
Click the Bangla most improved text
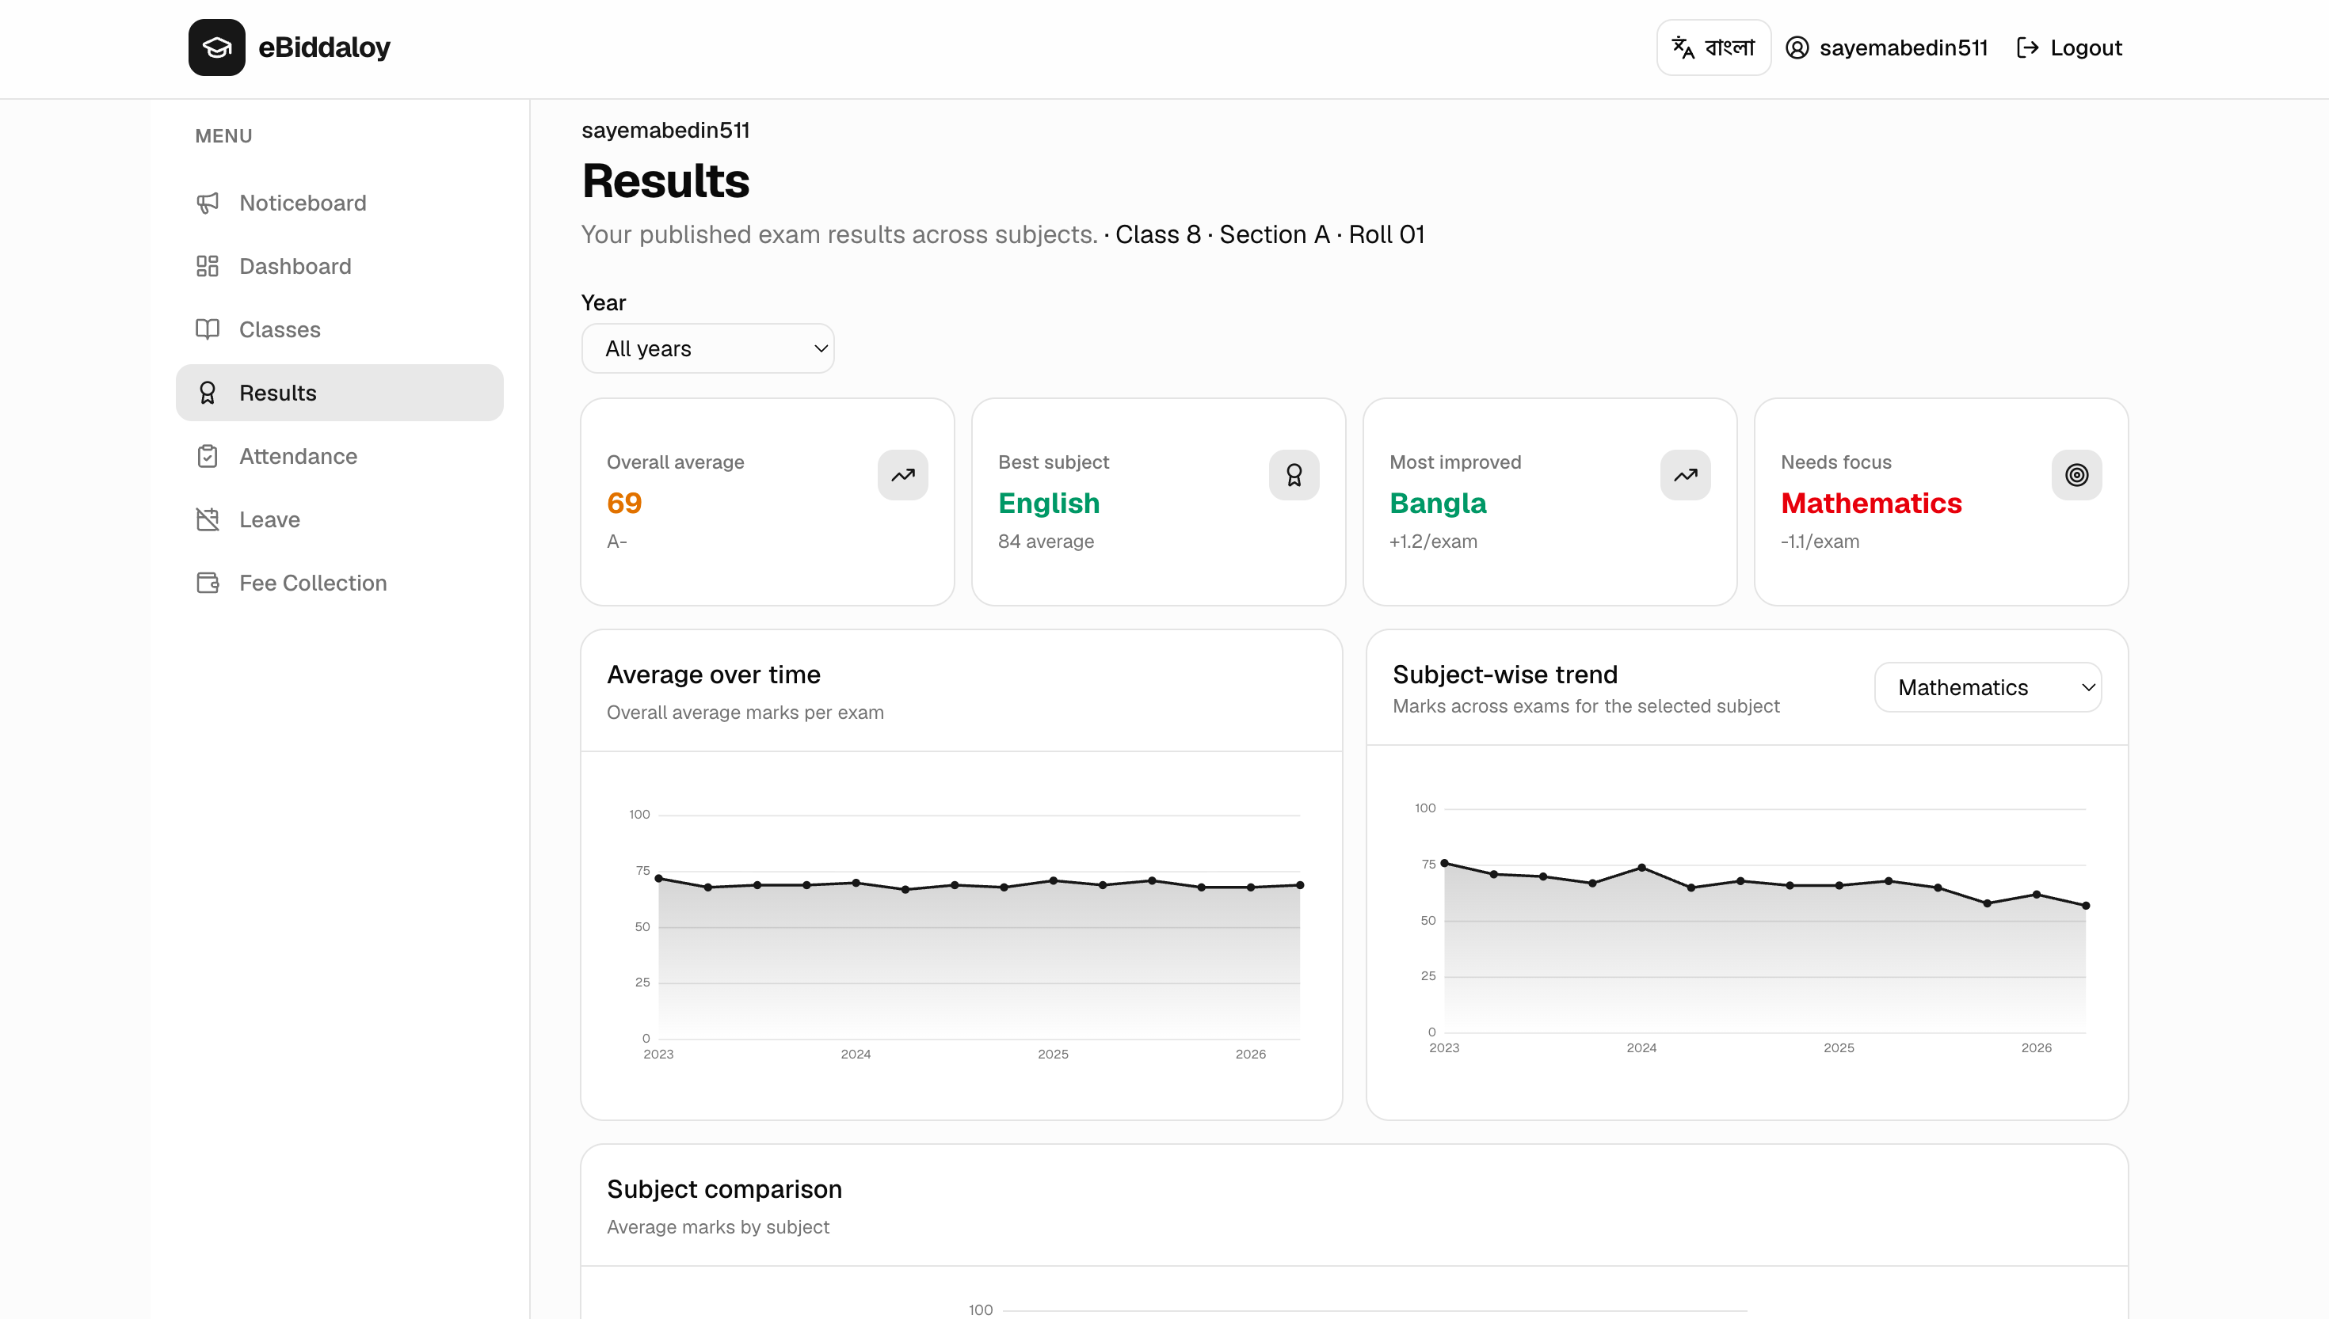(x=1438, y=504)
